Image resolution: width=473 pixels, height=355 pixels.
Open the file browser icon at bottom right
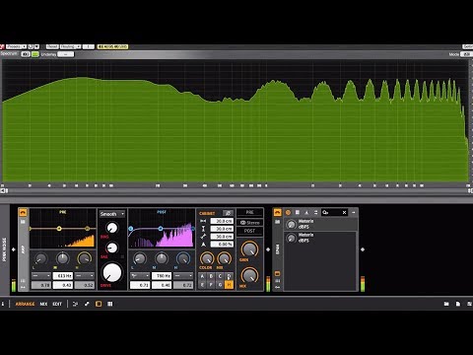coord(446,304)
